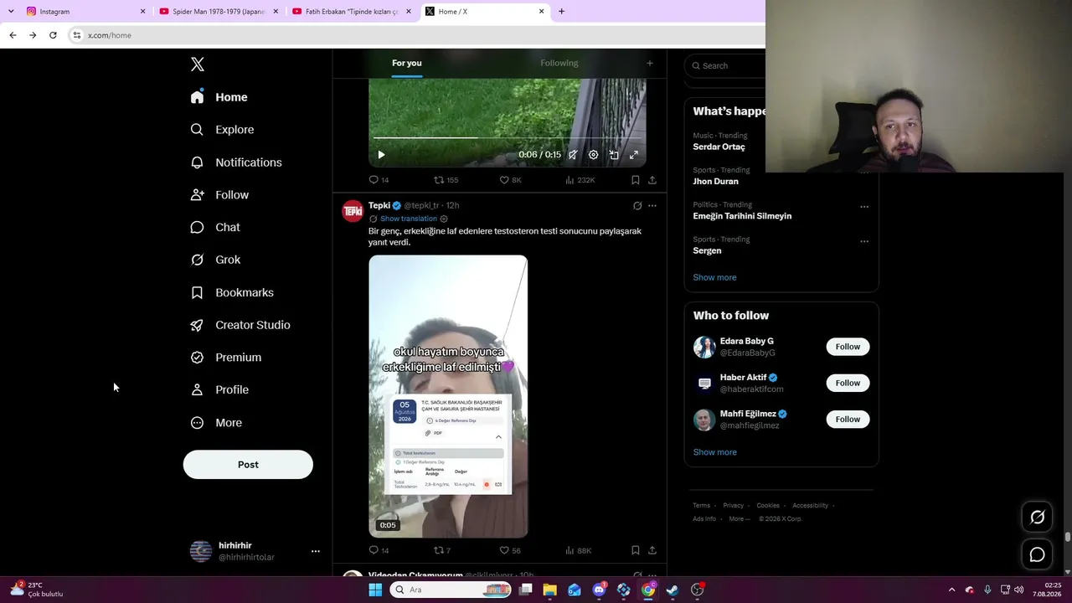
Task: Repost the Tepki post with 7 reposts
Action: coord(441,550)
